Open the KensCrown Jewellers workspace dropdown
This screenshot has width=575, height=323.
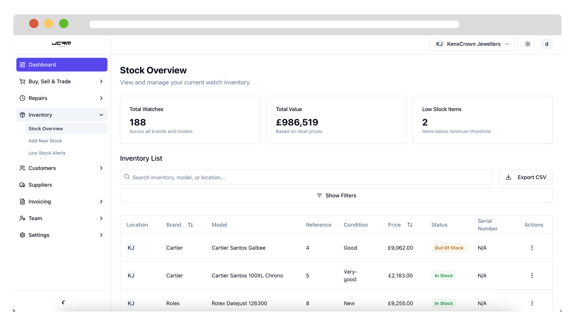[472, 44]
